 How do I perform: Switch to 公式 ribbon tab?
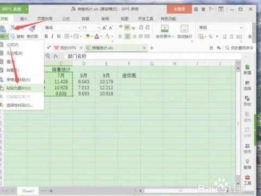pyautogui.click(x=66, y=19)
